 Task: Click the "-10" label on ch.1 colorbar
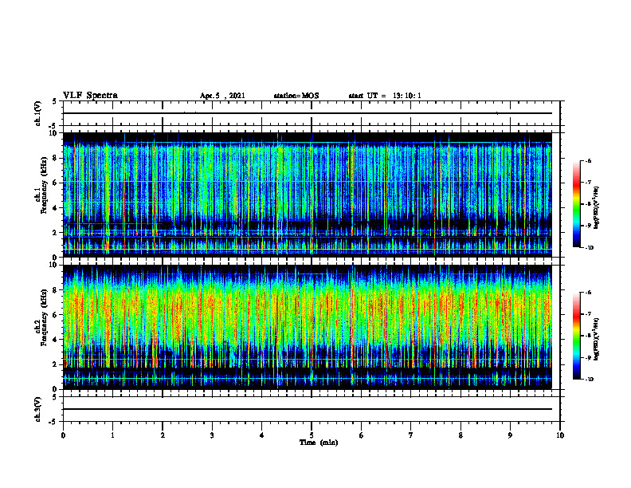point(590,248)
